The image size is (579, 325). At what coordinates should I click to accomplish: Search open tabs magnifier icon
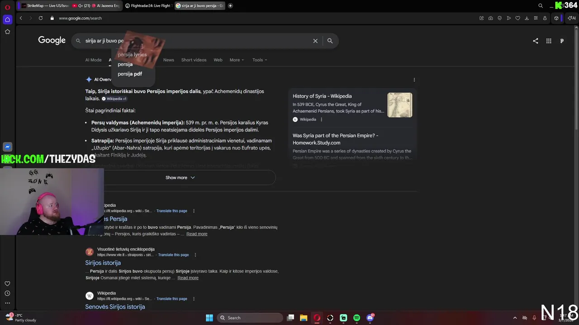tap(541, 6)
